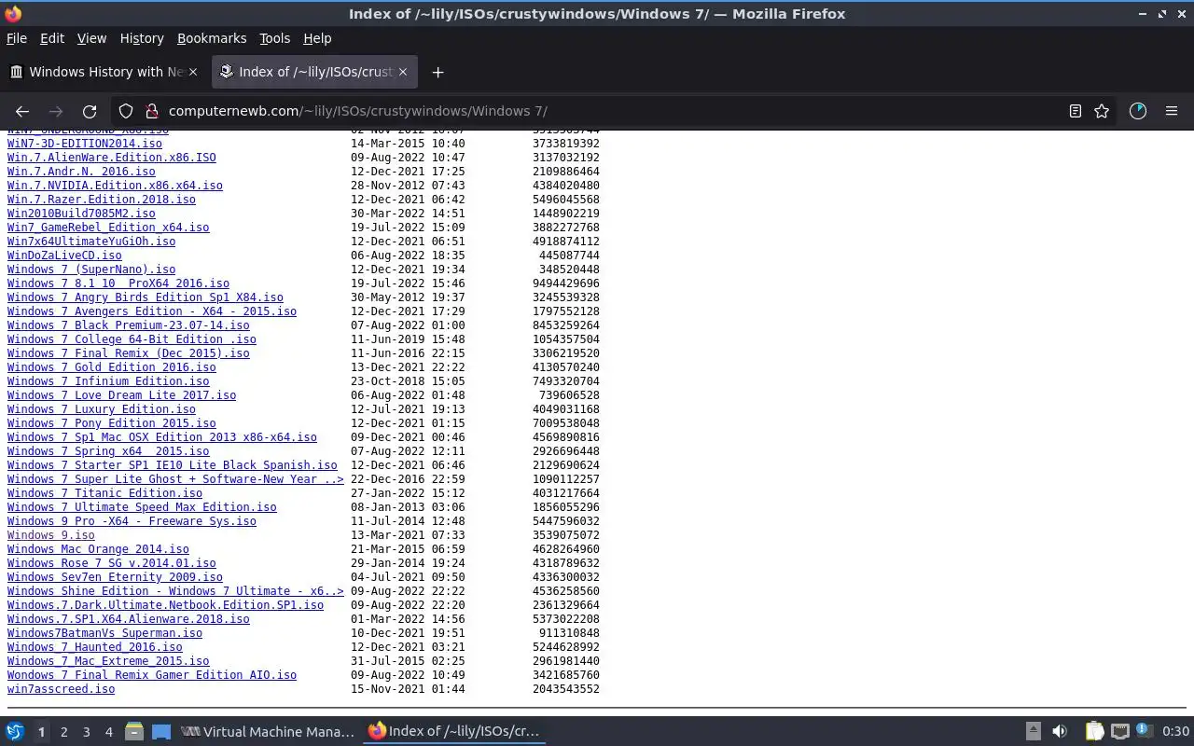Screen dimensions: 1194x746
Task: Download Win.7.AlienWare.Edition.x86.ISO
Action: pyautogui.click(x=111, y=158)
